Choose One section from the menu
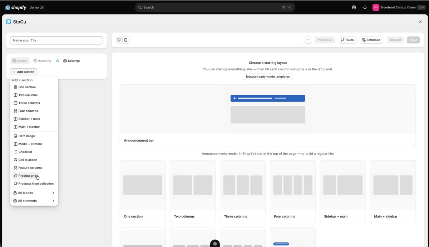Image resolution: width=429 pixels, height=247 pixels. 34,87
